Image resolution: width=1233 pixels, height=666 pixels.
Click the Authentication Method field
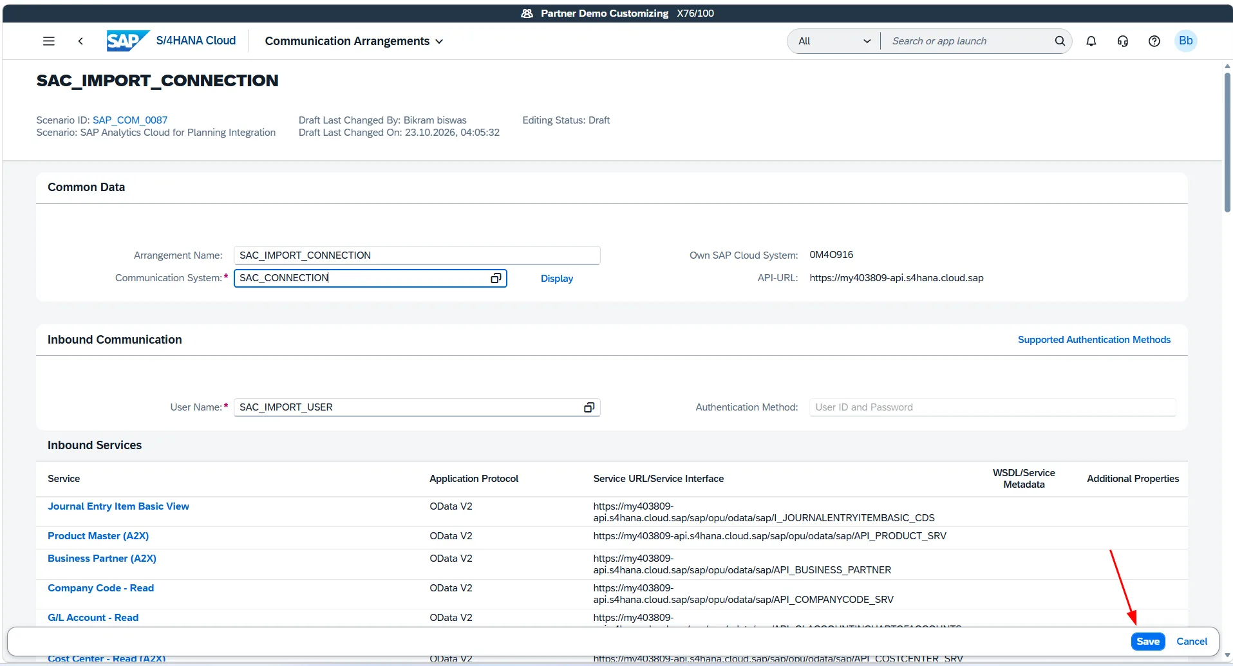[992, 407]
